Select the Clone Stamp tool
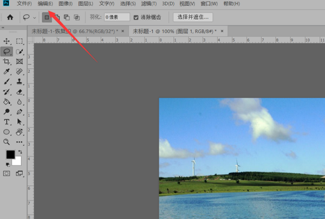Viewport: 325px width, 219px height. pyautogui.click(x=19, y=81)
